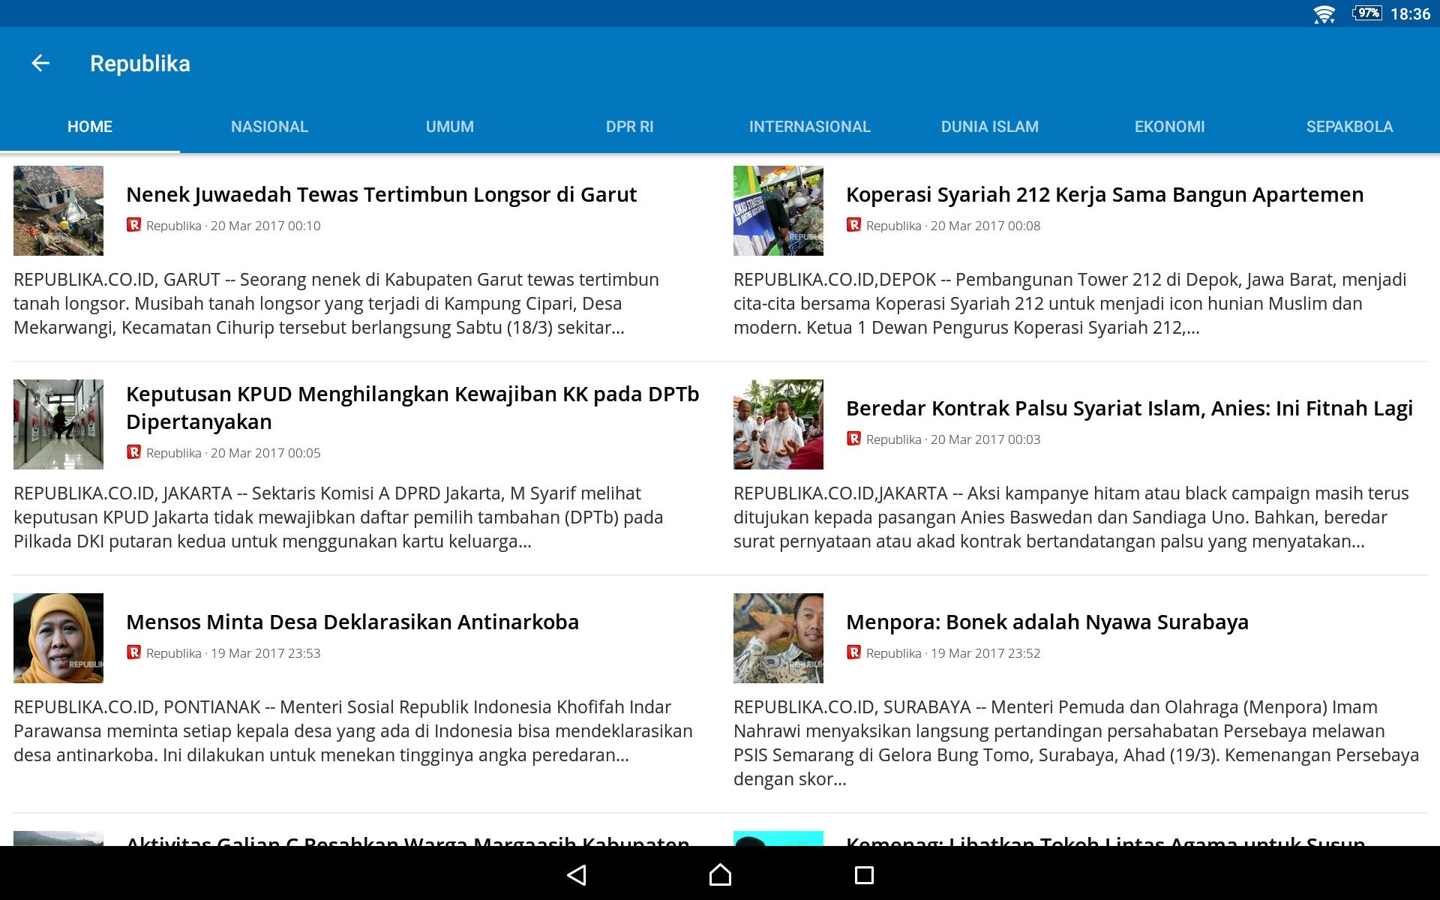This screenshot has height=900, width=1440.
Task: Tap Republika logo icon under Menpora Bonek headline
Action: (853, 652)
